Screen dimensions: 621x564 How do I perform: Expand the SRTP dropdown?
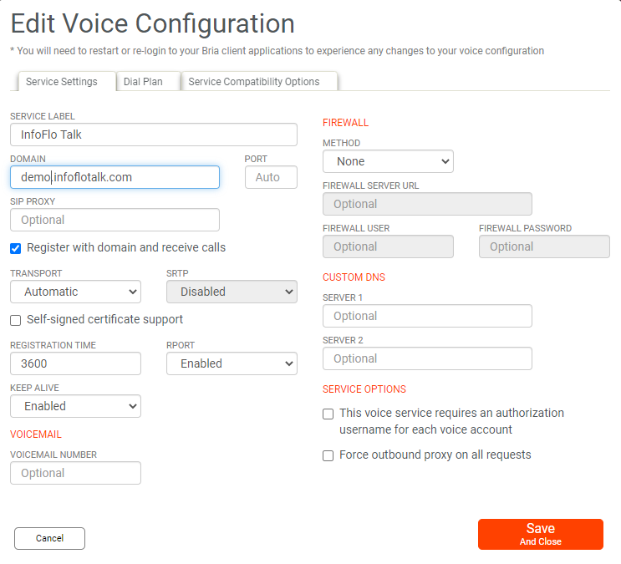click(x=232, y=292)
